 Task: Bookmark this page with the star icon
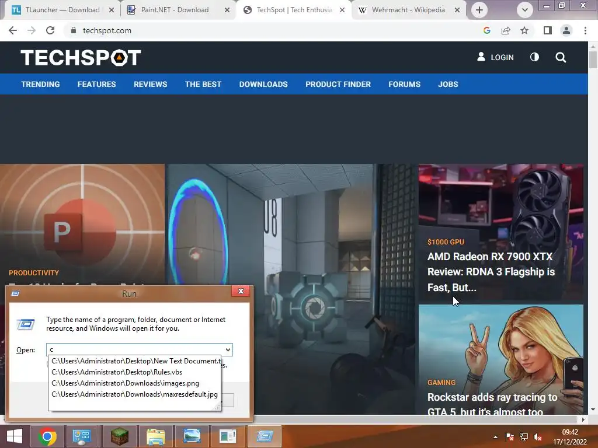524,30
